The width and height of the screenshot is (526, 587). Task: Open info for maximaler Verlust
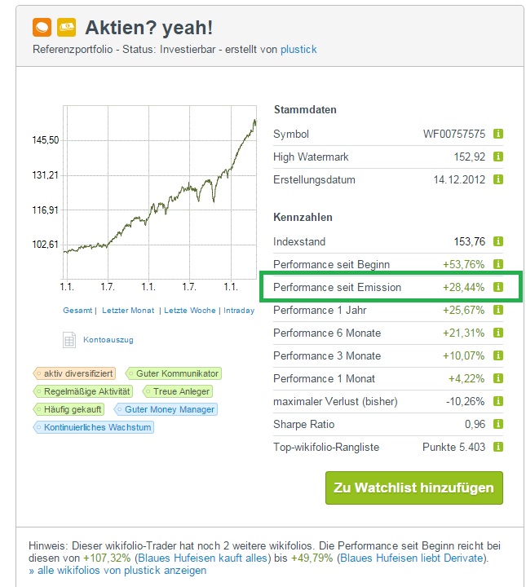[498, 401]
